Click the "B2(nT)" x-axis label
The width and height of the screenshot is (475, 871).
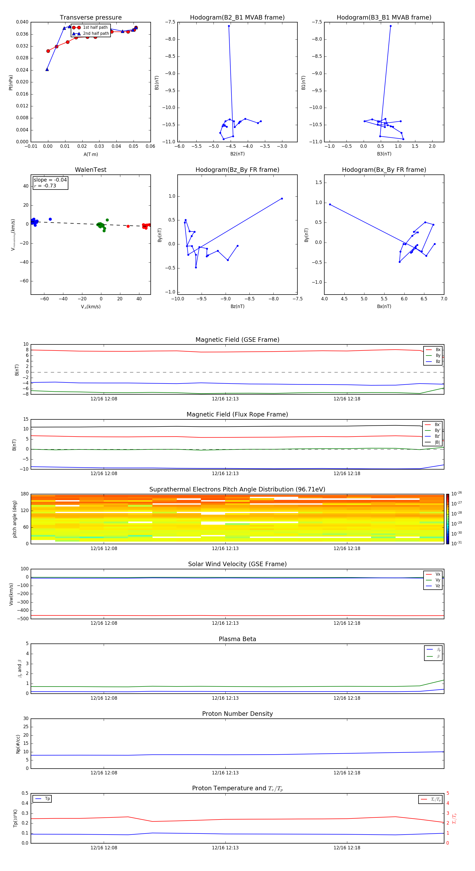(237, 154)
